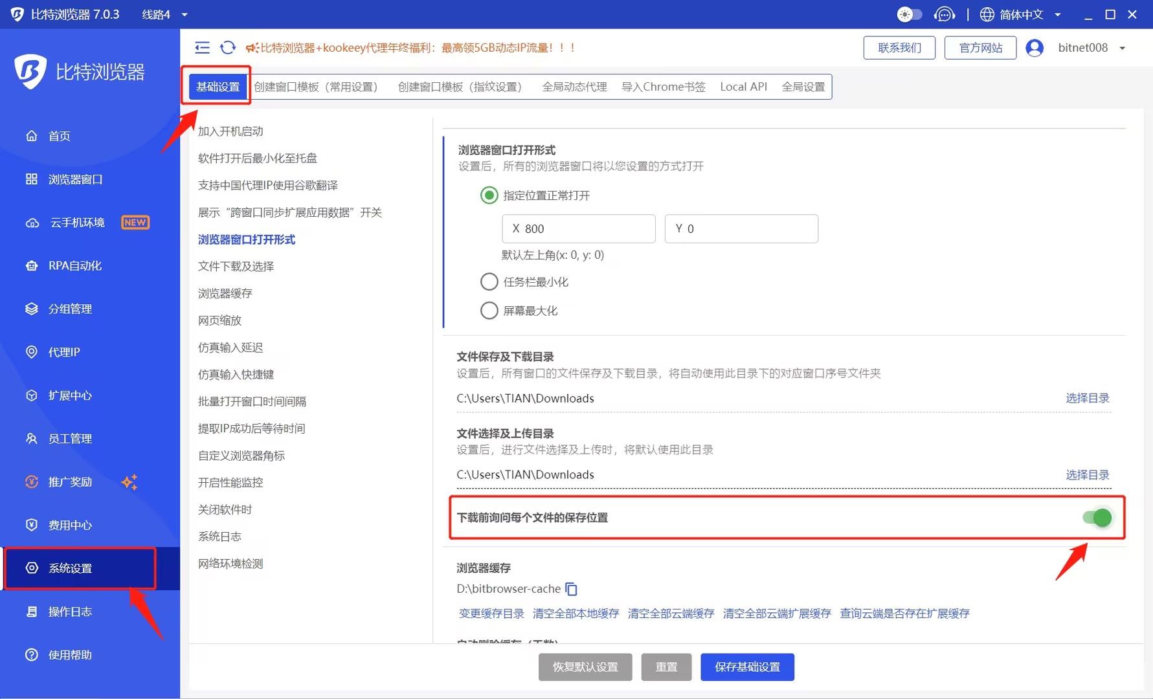Click the globe language icon
Viewport: 1153px width, 699px height.
[987, 14]
